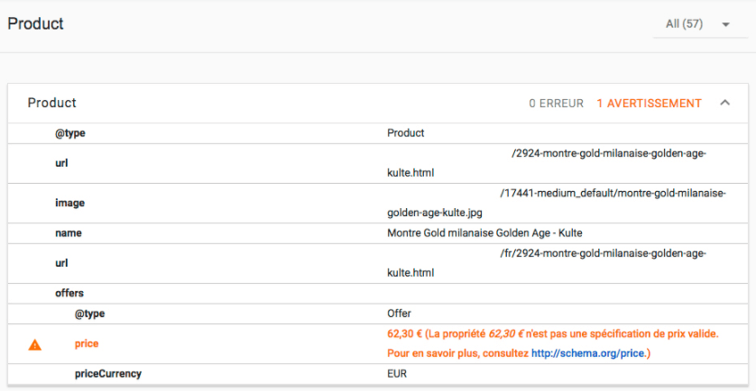Click the priceCurrency property label

108,374
